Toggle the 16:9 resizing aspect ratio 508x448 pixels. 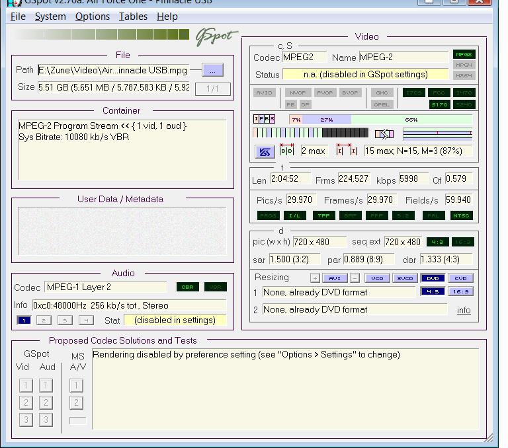click(461, 291)
